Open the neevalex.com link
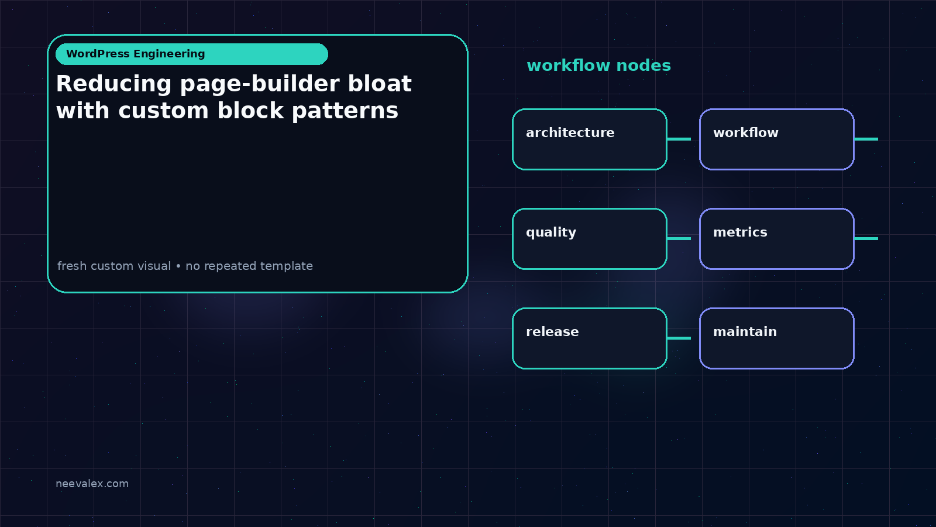The width and height of the screenshot is (936, 527). tap(92, 484)
